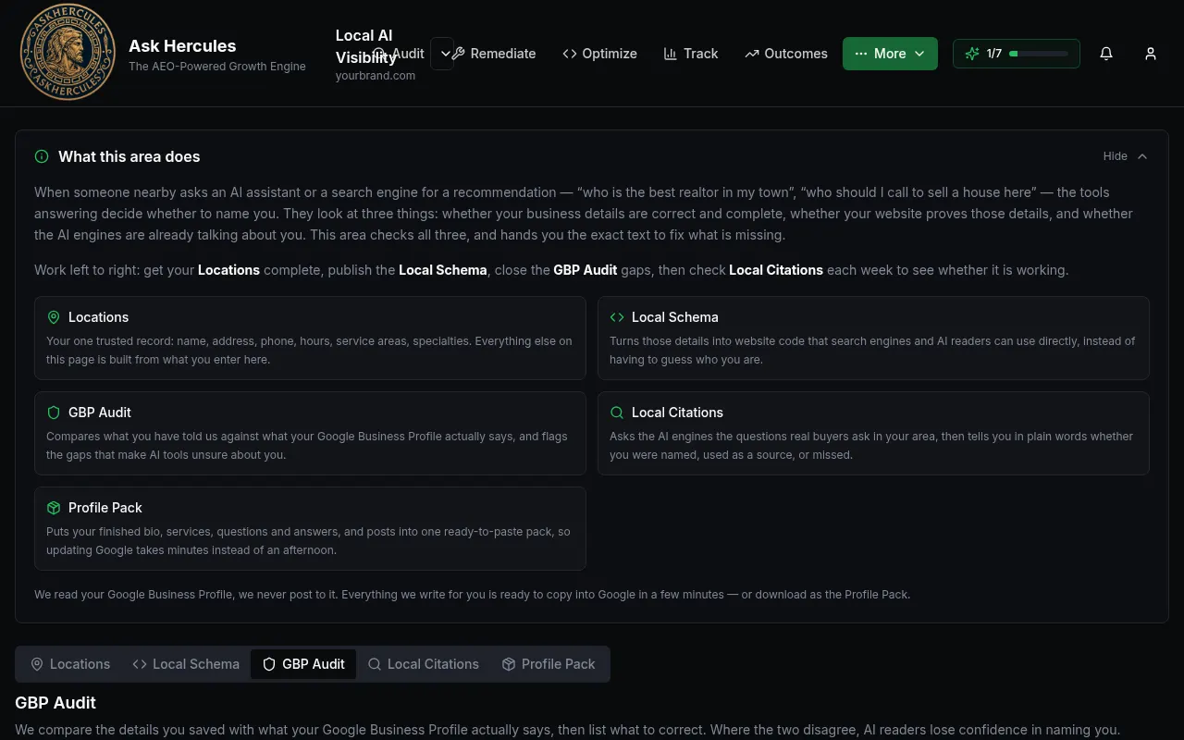Collapse the info panel with Hide
The height and width of the screenshot is (740, 1184).
coord(1125,156)
